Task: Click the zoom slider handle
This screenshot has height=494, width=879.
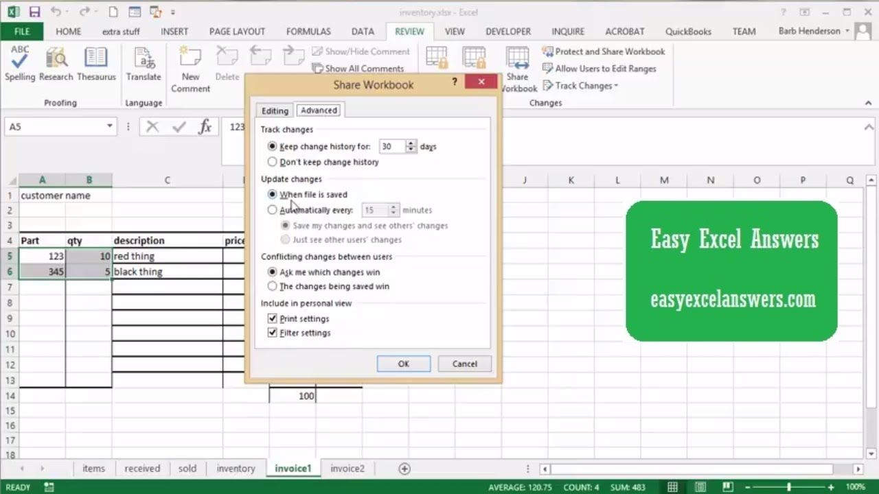Action: (788, 487)
